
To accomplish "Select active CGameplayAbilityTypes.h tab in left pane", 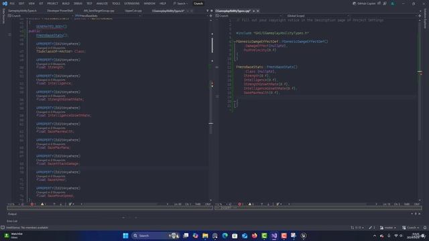I will [x=168, y=11].
